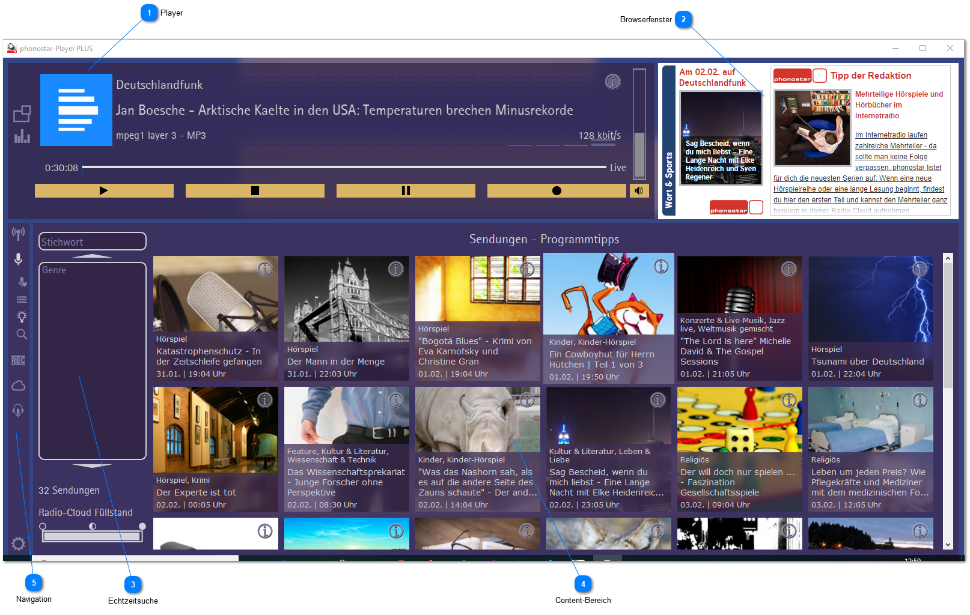Click the reading person image in browser pane
The width and height of the screenshot is (970, 615).
coord(812,128)
